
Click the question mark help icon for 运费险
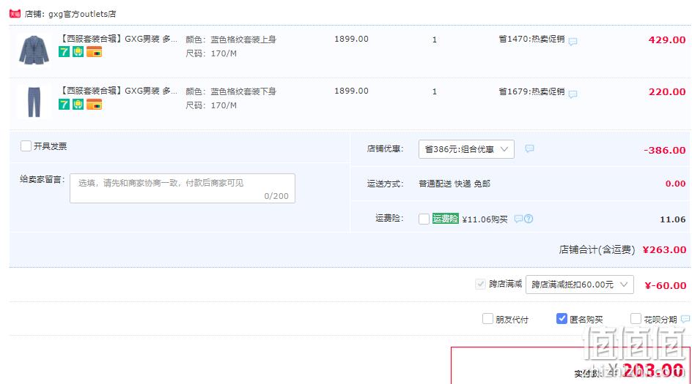(x=529, y=219)
